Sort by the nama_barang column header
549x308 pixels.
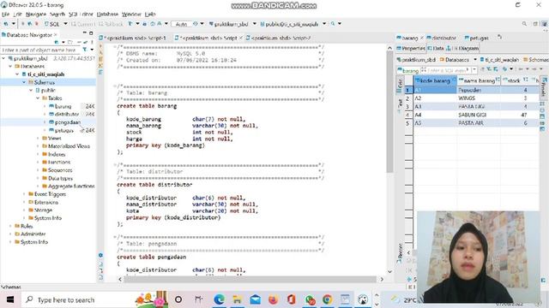(x=479, y=80)
